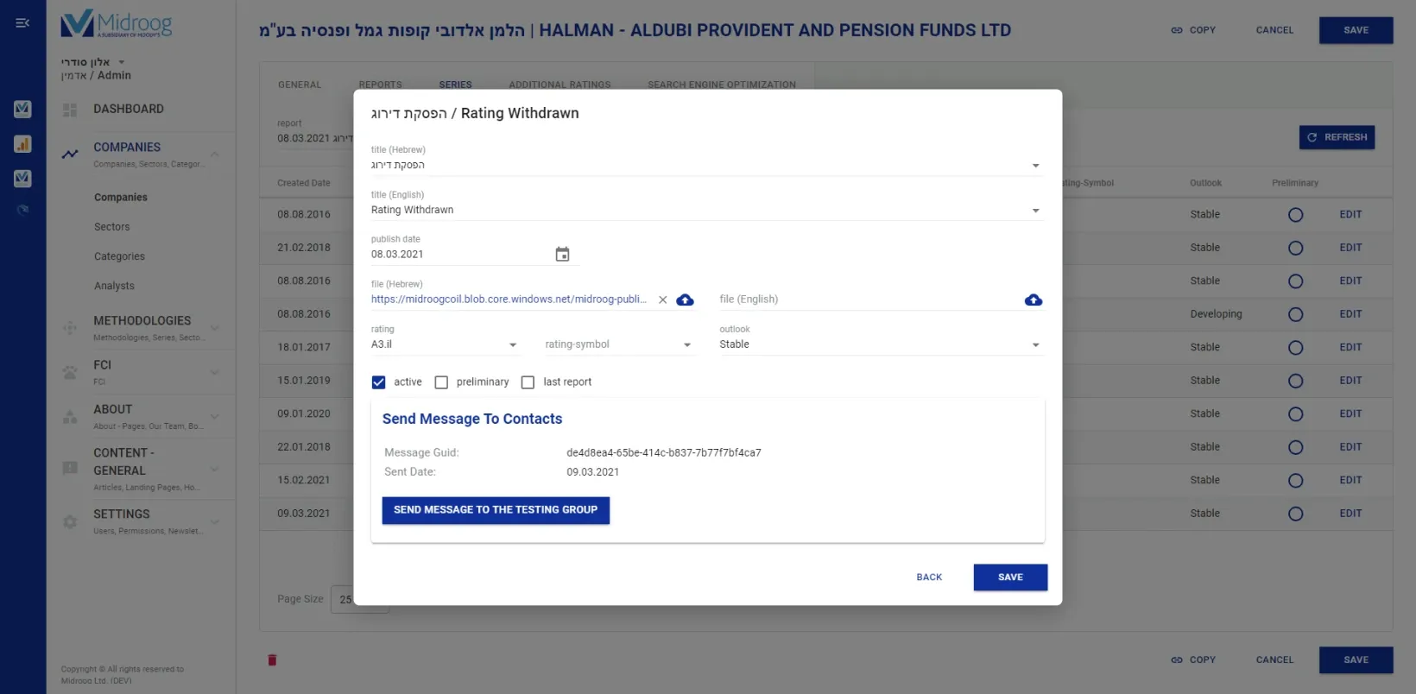The image size is (1416, 694).
Task: Toggle the active checkbox
Action: [378, 382]
